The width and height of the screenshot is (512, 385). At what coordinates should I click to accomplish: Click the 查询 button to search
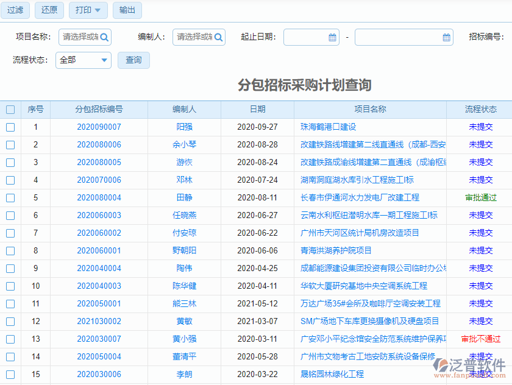[133, 60]
